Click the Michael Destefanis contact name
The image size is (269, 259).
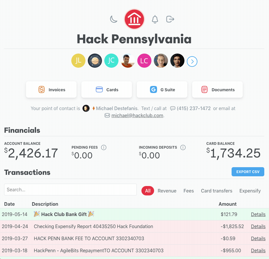pyautogui.click(x=117, y=108)
